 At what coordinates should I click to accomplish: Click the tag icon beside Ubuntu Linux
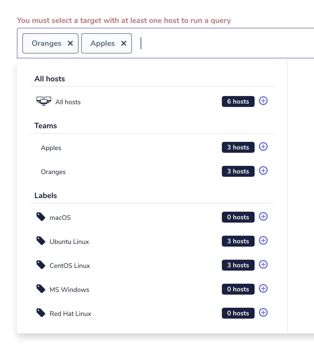click(41, 241)
